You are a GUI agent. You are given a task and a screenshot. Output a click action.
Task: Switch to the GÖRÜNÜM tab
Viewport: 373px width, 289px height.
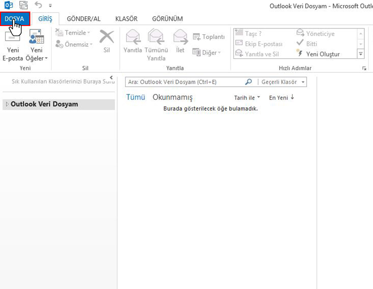pyautogui.click(x=167, y=19)
